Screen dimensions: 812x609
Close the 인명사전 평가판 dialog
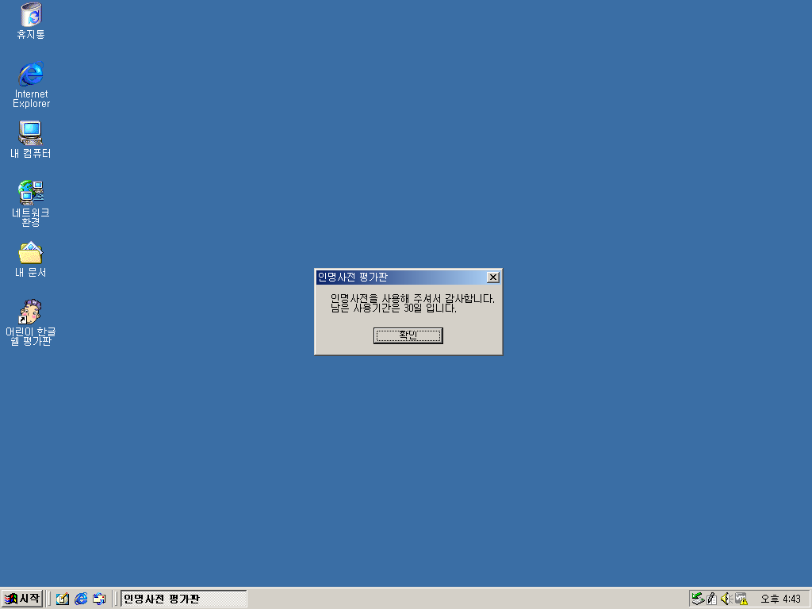(493, 278)
